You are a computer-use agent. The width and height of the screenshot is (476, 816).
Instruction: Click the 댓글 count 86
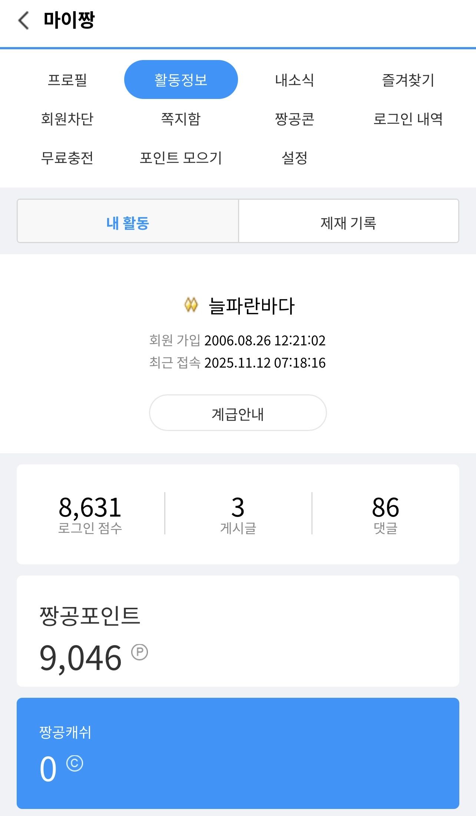(x=386, y=507)
